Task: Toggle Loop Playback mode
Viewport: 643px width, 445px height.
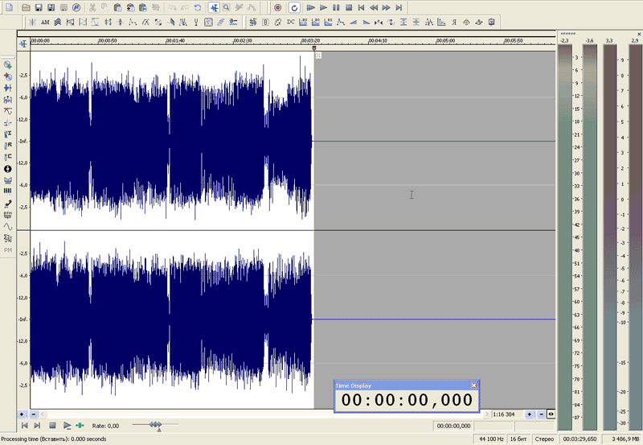Action: pos(294,7)
